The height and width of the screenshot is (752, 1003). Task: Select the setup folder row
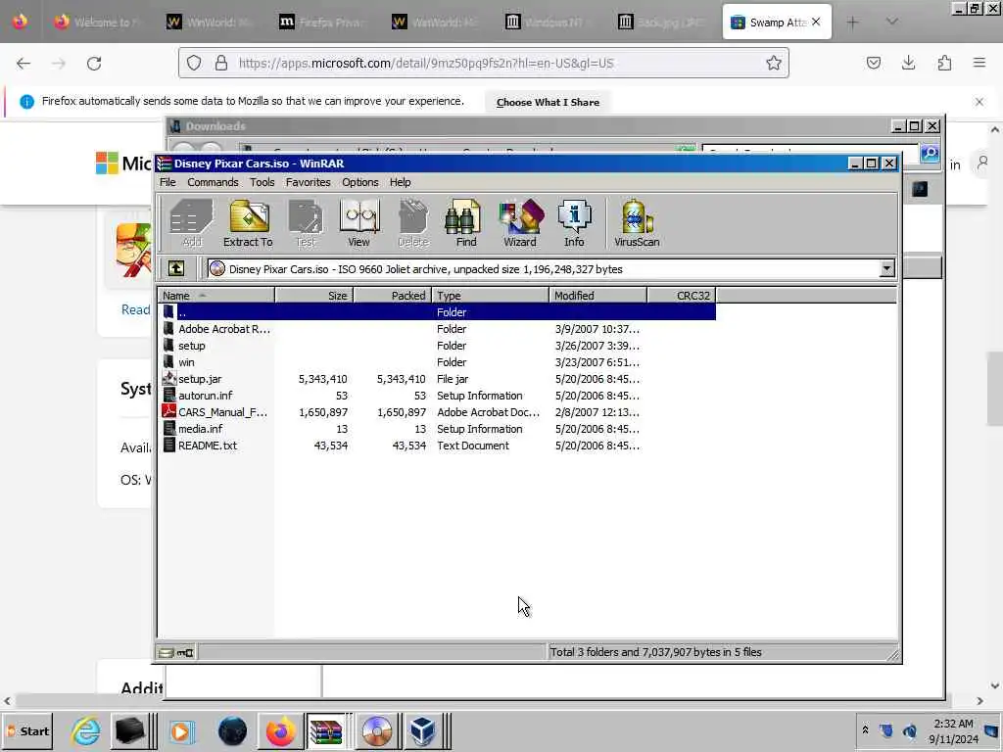[x=437, y=346]
